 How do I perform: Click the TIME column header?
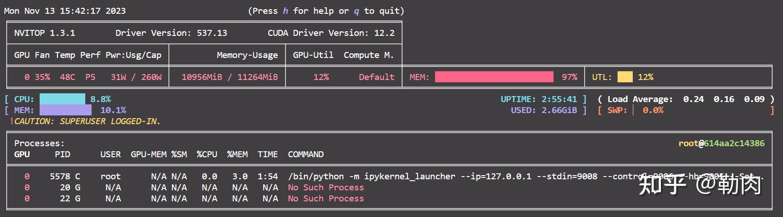coord(268,154)
